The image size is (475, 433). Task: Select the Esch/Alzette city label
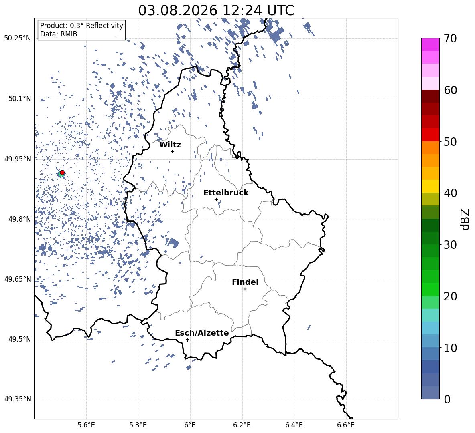point(202,333)
